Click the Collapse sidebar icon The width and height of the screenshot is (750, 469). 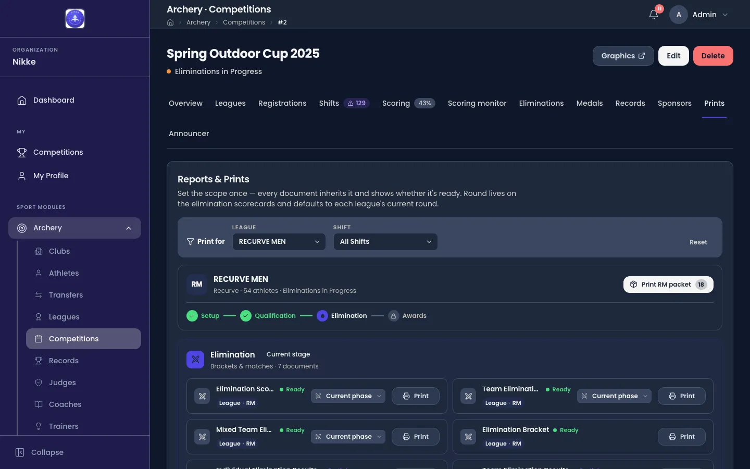(20, 452)
